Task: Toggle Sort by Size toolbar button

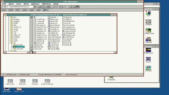Action: [x=74, y=7]
